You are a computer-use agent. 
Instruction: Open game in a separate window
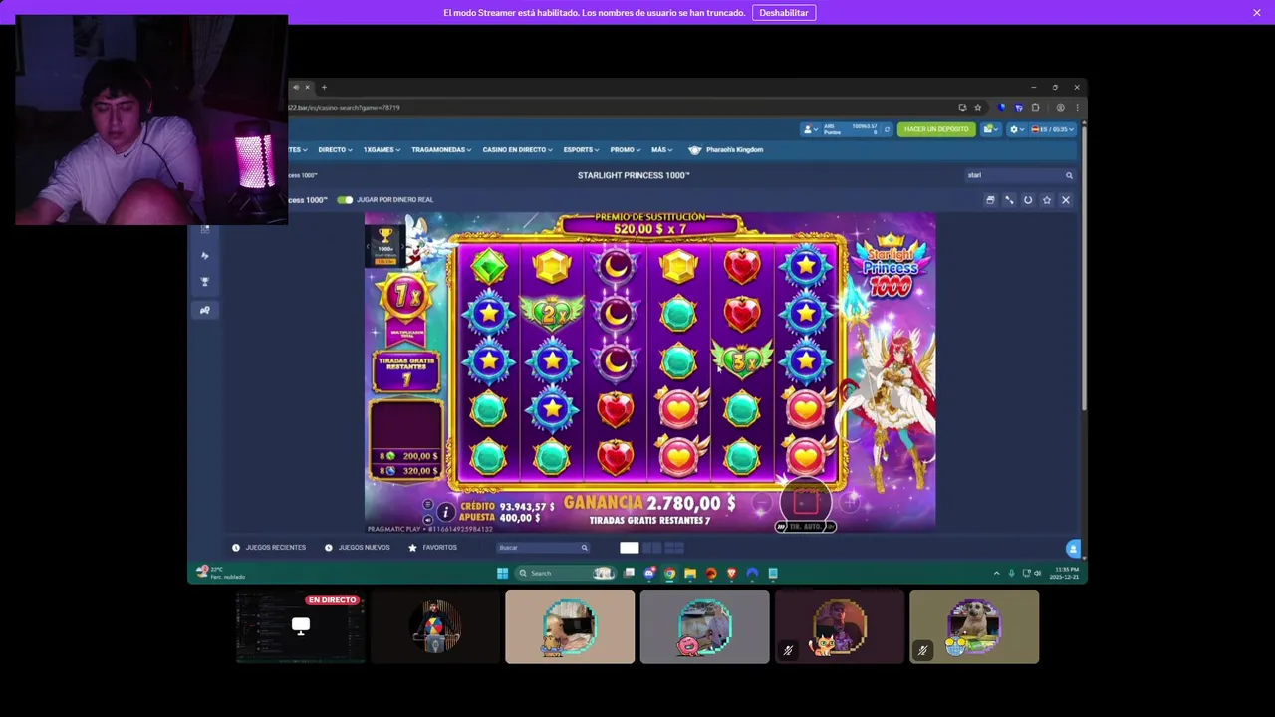(x=990, y=200)
